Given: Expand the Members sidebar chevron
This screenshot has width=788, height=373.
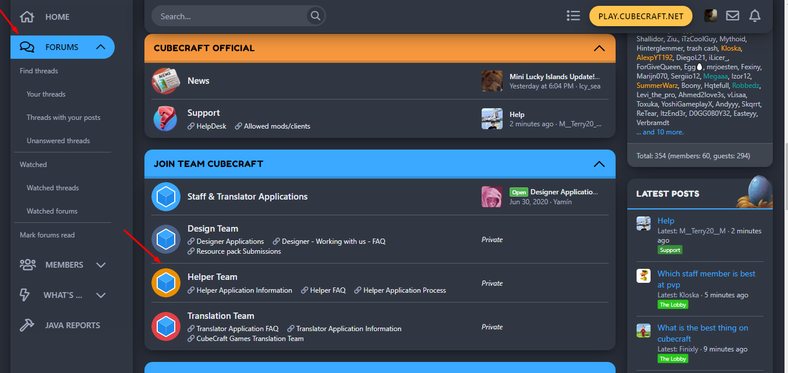Looking at the screenshot, I should pos(101,265).
